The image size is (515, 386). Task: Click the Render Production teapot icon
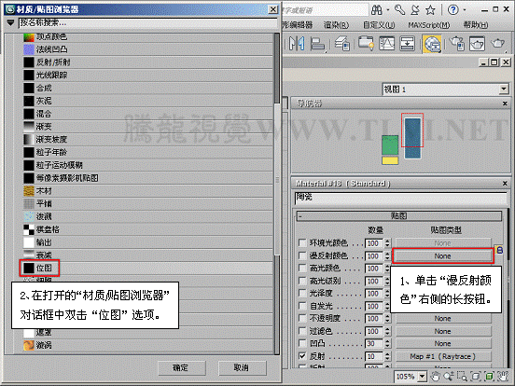[x=497, y=44]
